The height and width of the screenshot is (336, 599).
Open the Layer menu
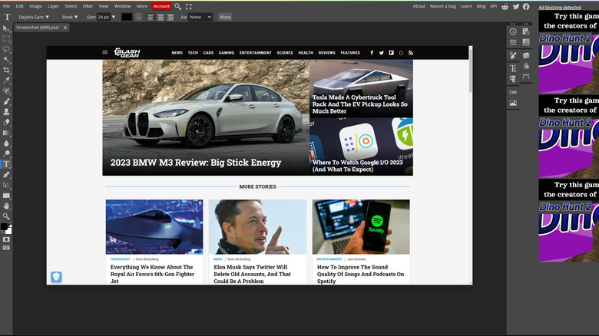(53, 6)
